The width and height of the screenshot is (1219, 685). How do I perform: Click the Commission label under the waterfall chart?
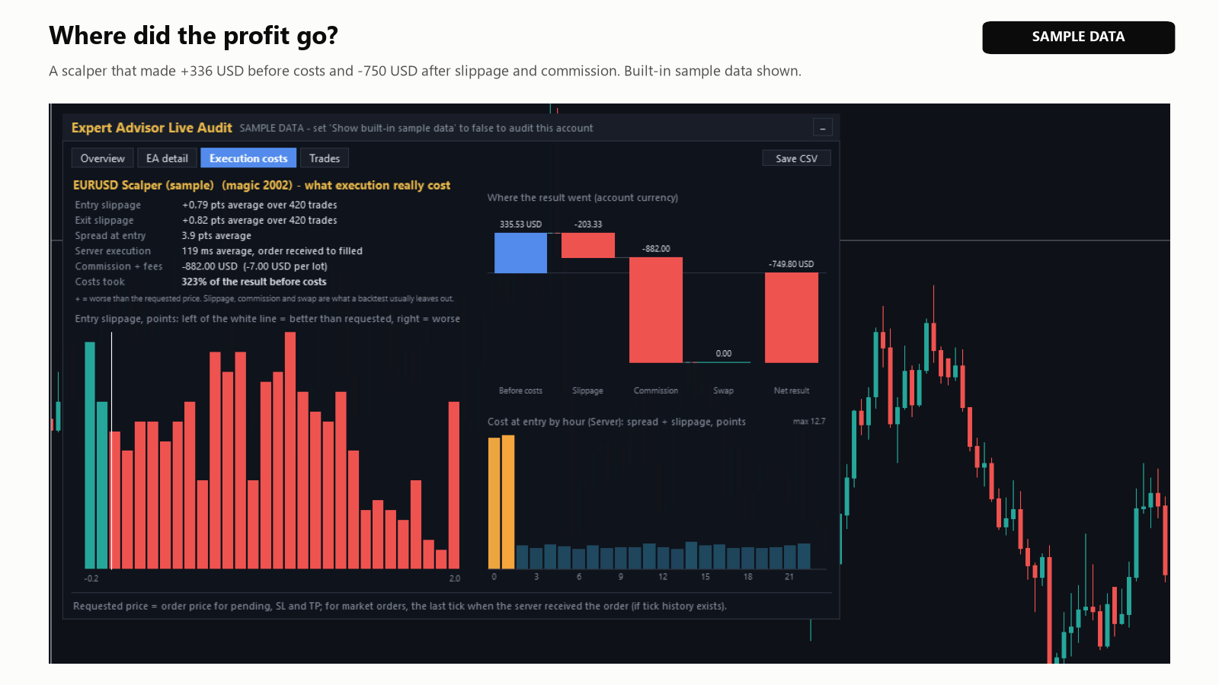pyautogui.click(x=656, y=390)
